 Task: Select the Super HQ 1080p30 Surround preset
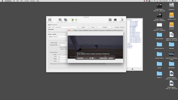135,38
